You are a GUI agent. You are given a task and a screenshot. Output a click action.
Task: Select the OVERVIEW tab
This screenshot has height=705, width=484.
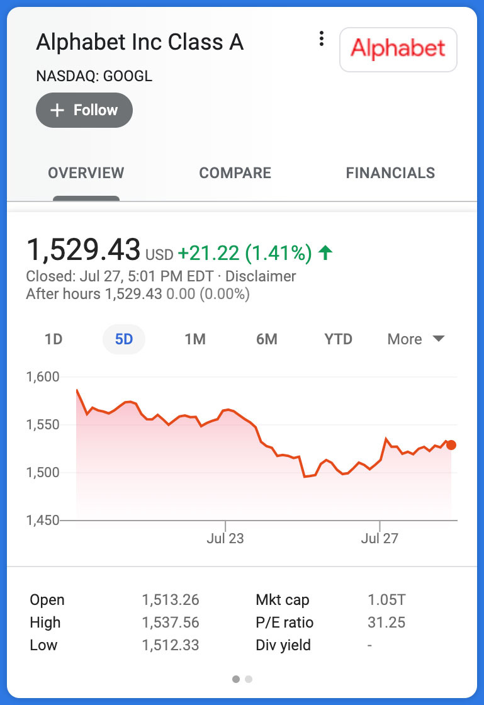tap(86, 173)
